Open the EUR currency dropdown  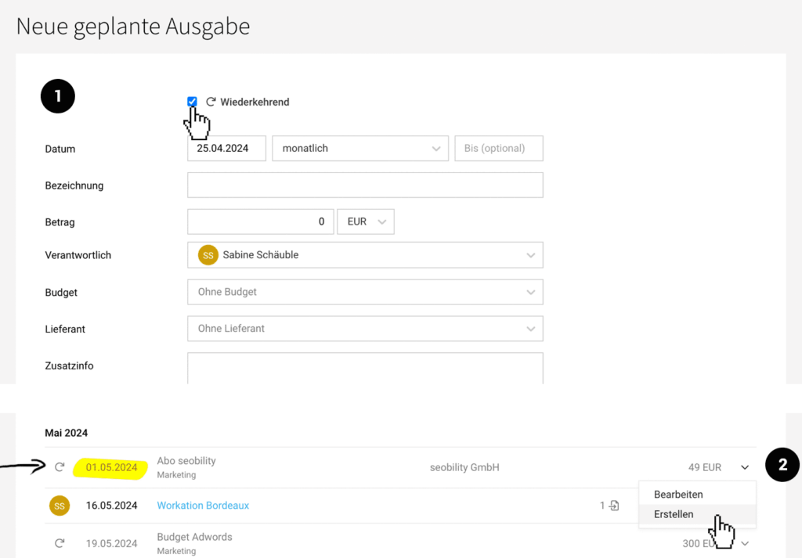(x=366, y=221)
